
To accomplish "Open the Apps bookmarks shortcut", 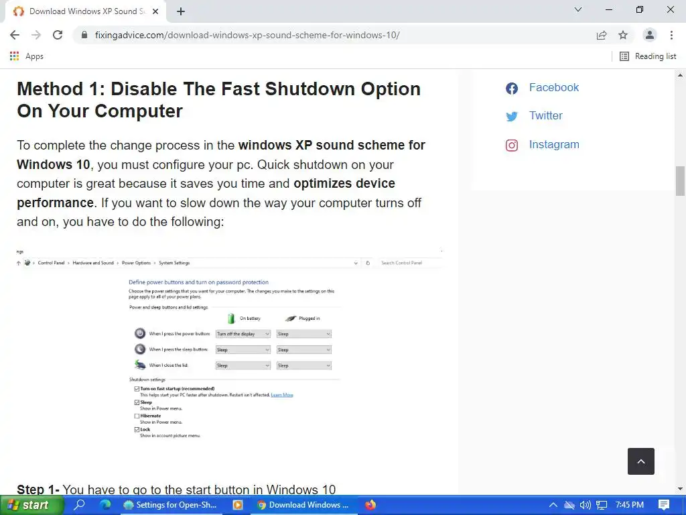I will (26, 56).
